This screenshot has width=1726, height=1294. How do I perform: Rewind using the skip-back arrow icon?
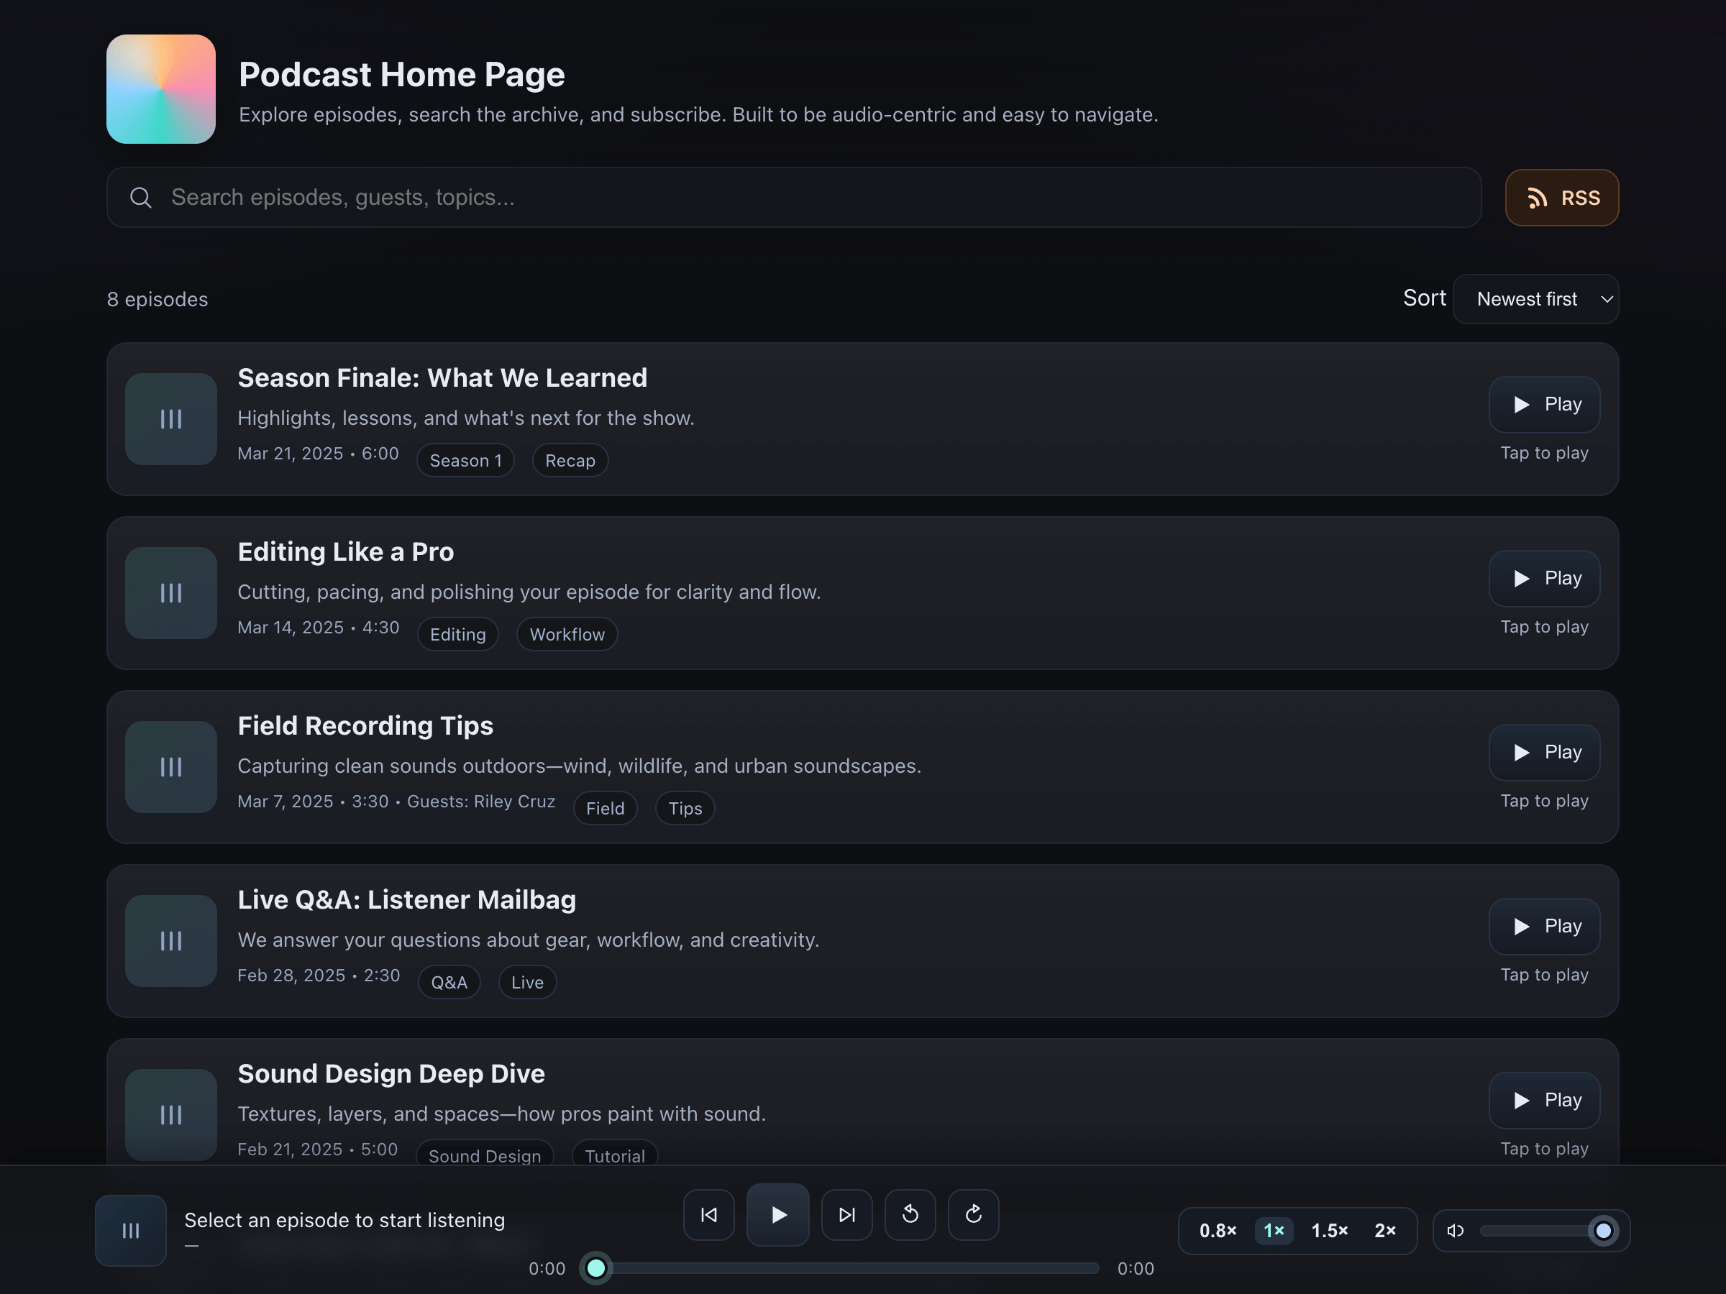pos(910,1214)
